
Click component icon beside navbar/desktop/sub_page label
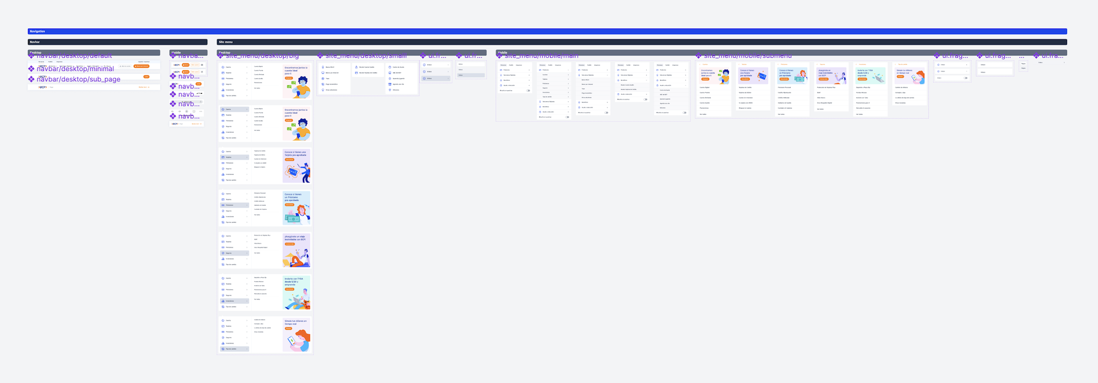coord(31,79)
